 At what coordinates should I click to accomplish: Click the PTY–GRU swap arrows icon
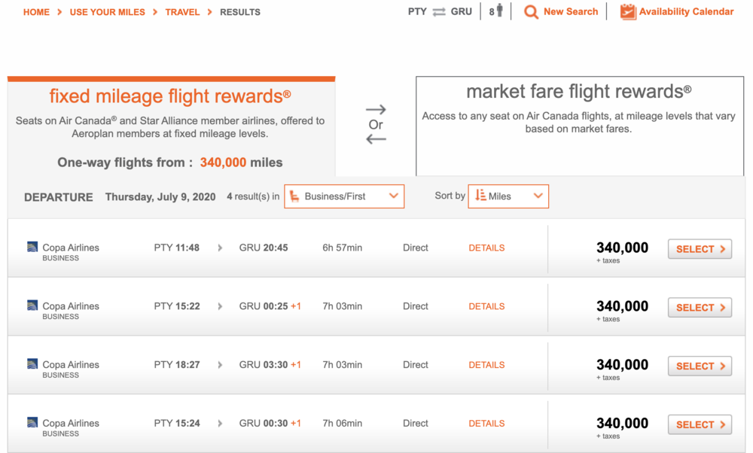tap(439, 12)
